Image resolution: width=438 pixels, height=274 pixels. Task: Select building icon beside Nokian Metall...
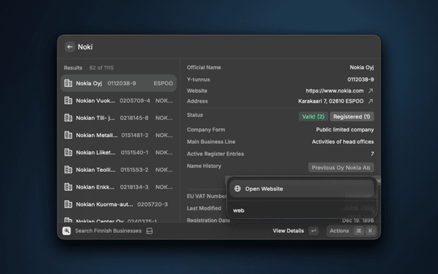pos(68,135)
